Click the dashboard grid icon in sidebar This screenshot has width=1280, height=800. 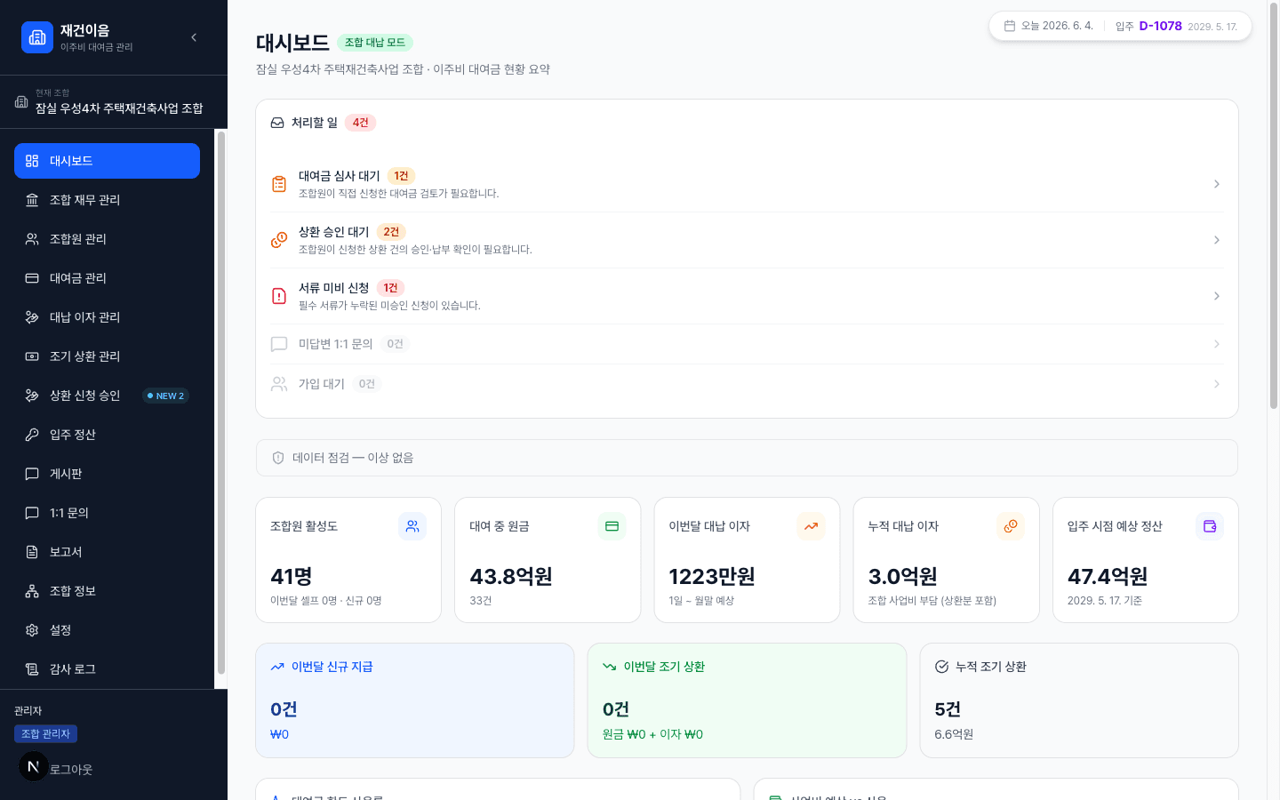32,161
